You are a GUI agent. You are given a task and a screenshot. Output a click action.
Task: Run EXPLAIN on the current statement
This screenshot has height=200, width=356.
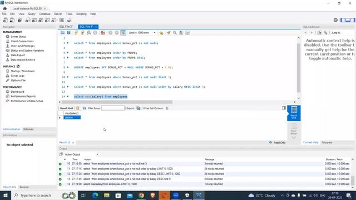pyautogui.click(x=89, y=33)
